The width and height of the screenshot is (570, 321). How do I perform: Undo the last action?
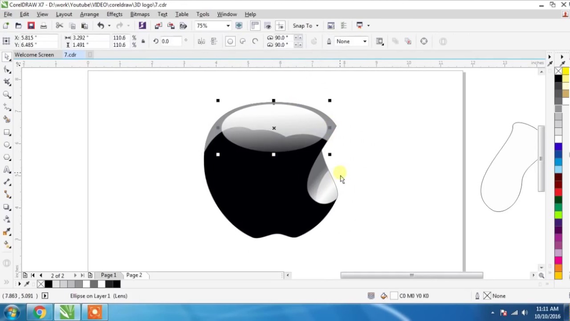point(101,26)
